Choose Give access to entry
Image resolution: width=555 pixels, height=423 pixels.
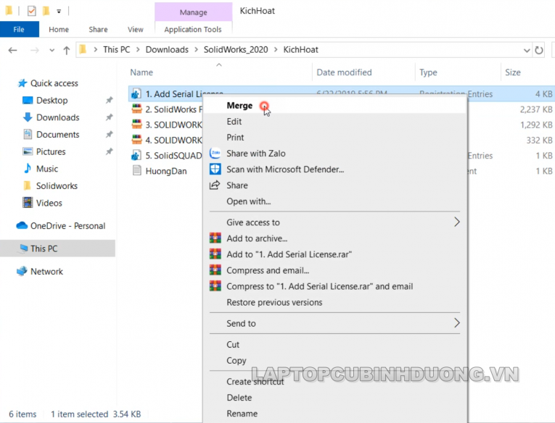[x=253, y=222]
